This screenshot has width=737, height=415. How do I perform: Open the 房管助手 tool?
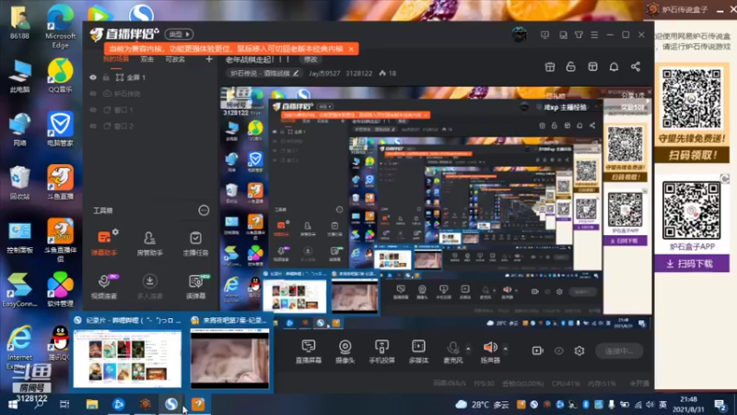(x=149, y=243)
